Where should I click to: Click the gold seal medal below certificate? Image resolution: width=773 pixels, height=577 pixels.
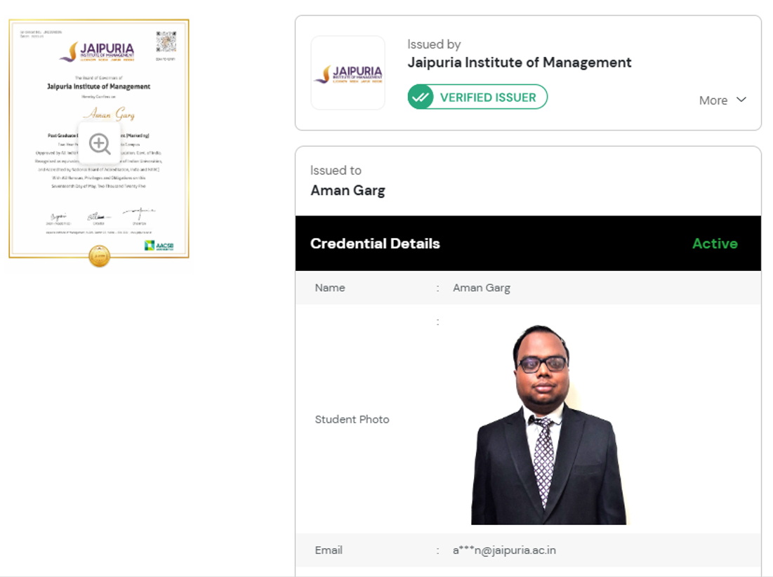click(x=99, y=256)
